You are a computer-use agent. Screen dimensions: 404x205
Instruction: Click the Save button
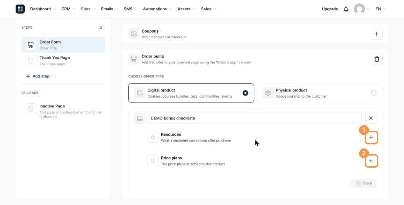pyautogui.click(x=364, y=183)
